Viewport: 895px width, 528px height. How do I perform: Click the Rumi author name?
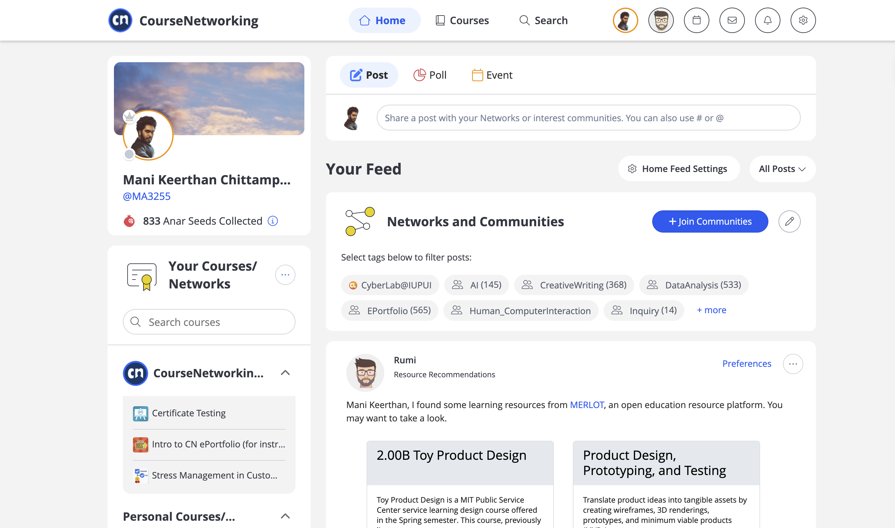click(x=405, y=360)
